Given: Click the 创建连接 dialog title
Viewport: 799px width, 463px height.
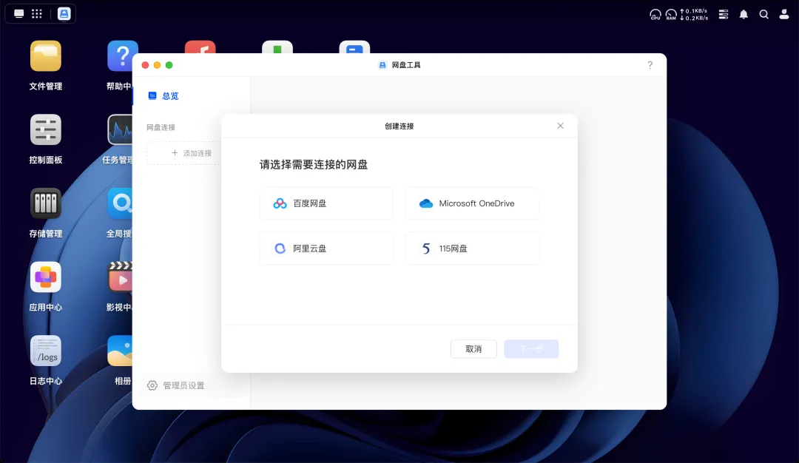Looking at the screenshot, I should (399, 126).
